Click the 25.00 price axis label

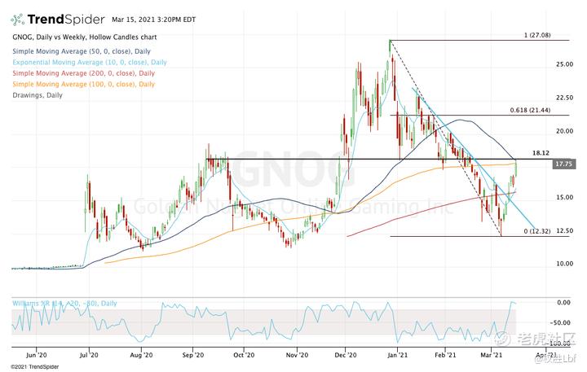[x=564, y=64]
